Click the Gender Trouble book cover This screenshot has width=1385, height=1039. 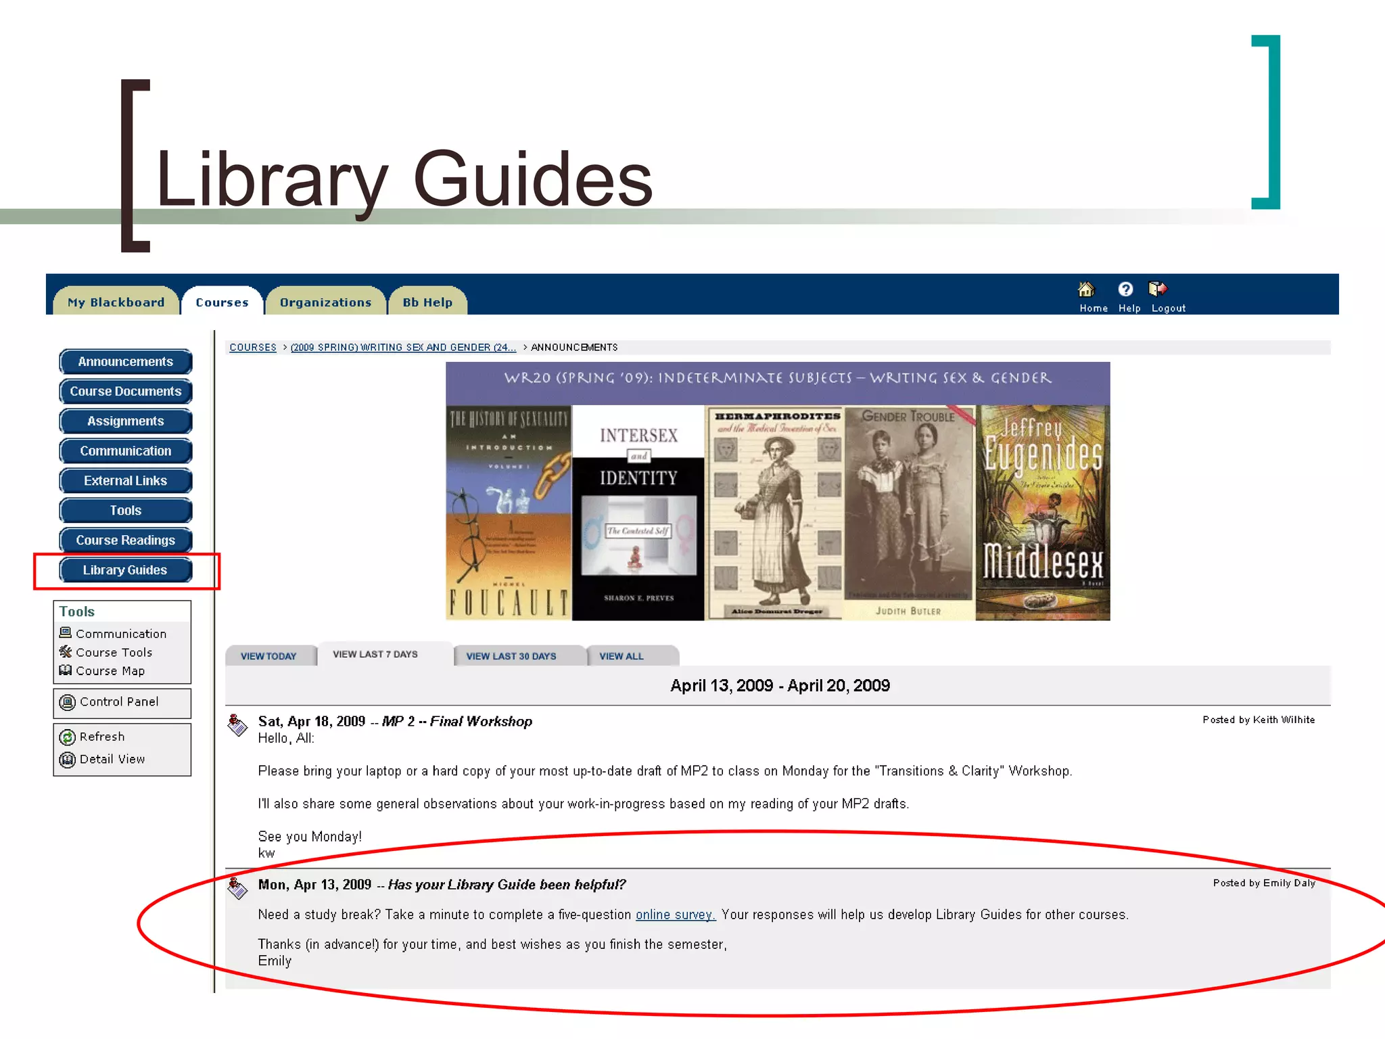[x=910, y=512]
